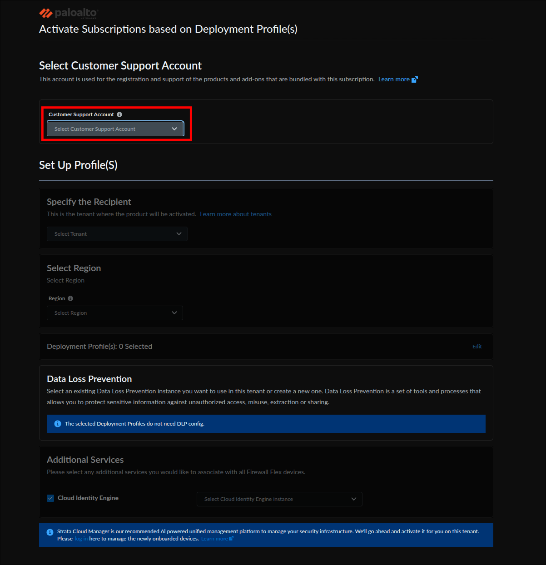Click the log in link in the bottom banner
546x565 pixels.
[x=81, y=539]
